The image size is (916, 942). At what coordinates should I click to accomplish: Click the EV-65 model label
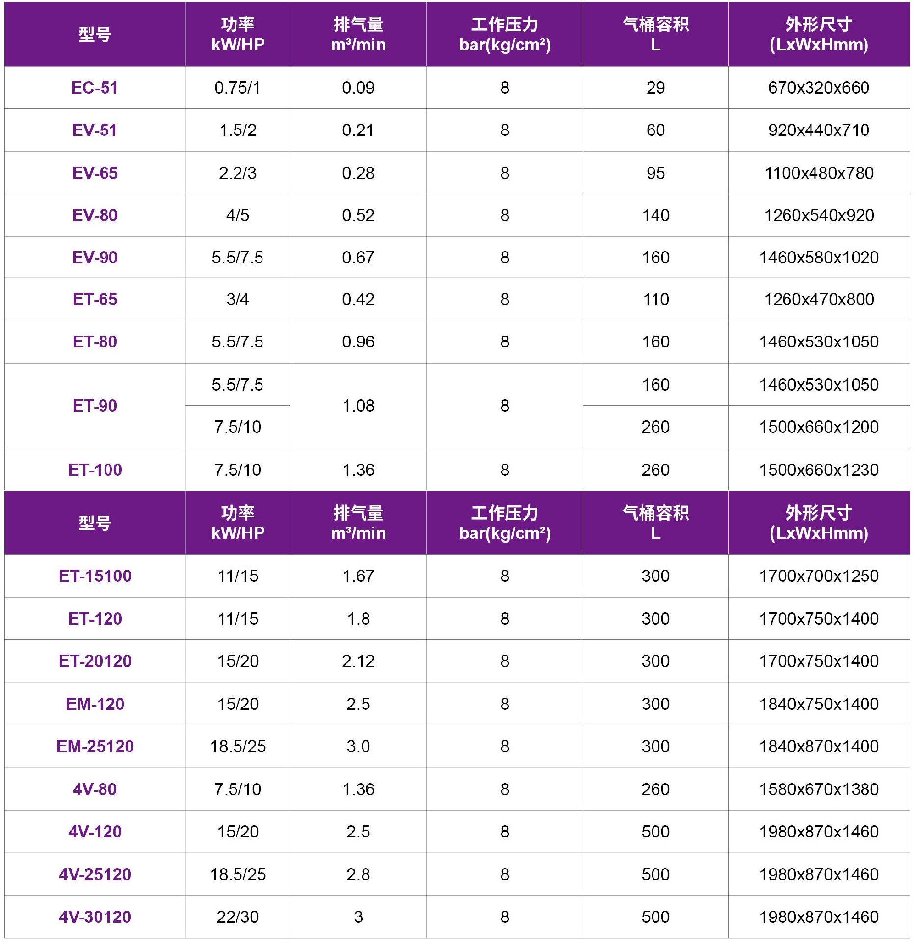[x=95, y=173]
